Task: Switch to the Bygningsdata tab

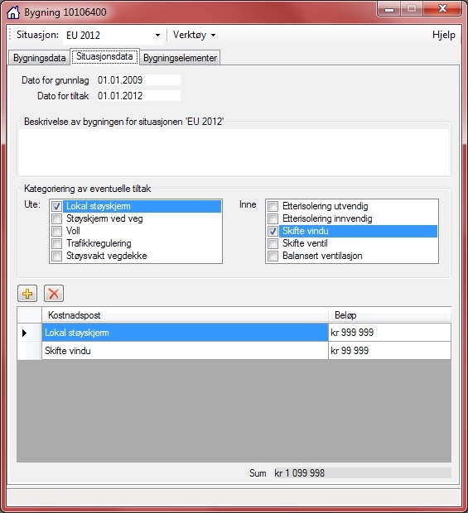Action: coord(39,58)
